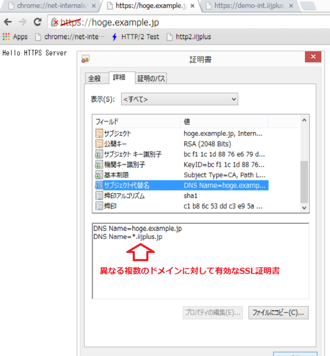This screenshot has height=356, width=330.
Task: Click the 基本制限 row icon
Action: [x=99, y=175]
